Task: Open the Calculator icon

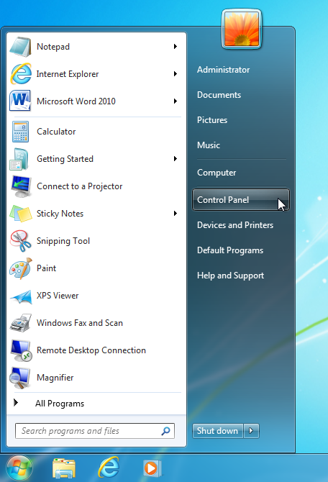Action: 20,132
